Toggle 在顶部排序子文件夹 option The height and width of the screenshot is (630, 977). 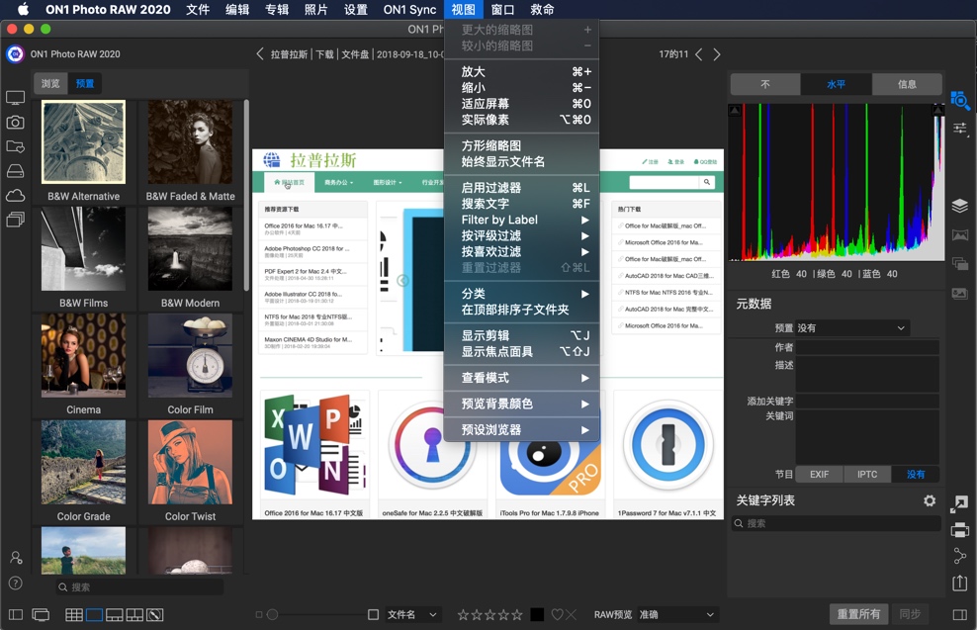click(521, 310)
